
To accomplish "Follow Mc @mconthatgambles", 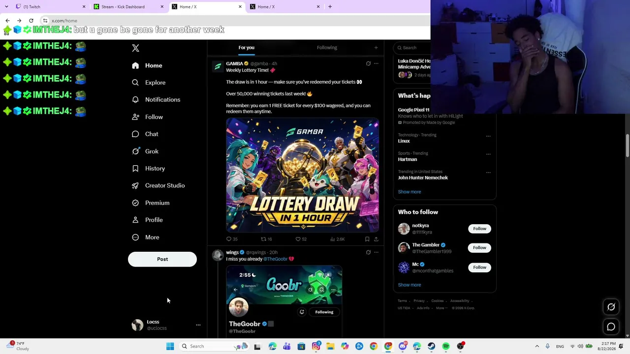I will tap(479, 267).
